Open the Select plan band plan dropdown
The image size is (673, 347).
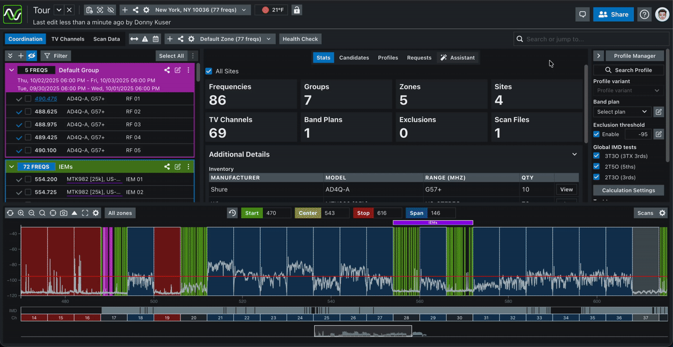[622, 112]
